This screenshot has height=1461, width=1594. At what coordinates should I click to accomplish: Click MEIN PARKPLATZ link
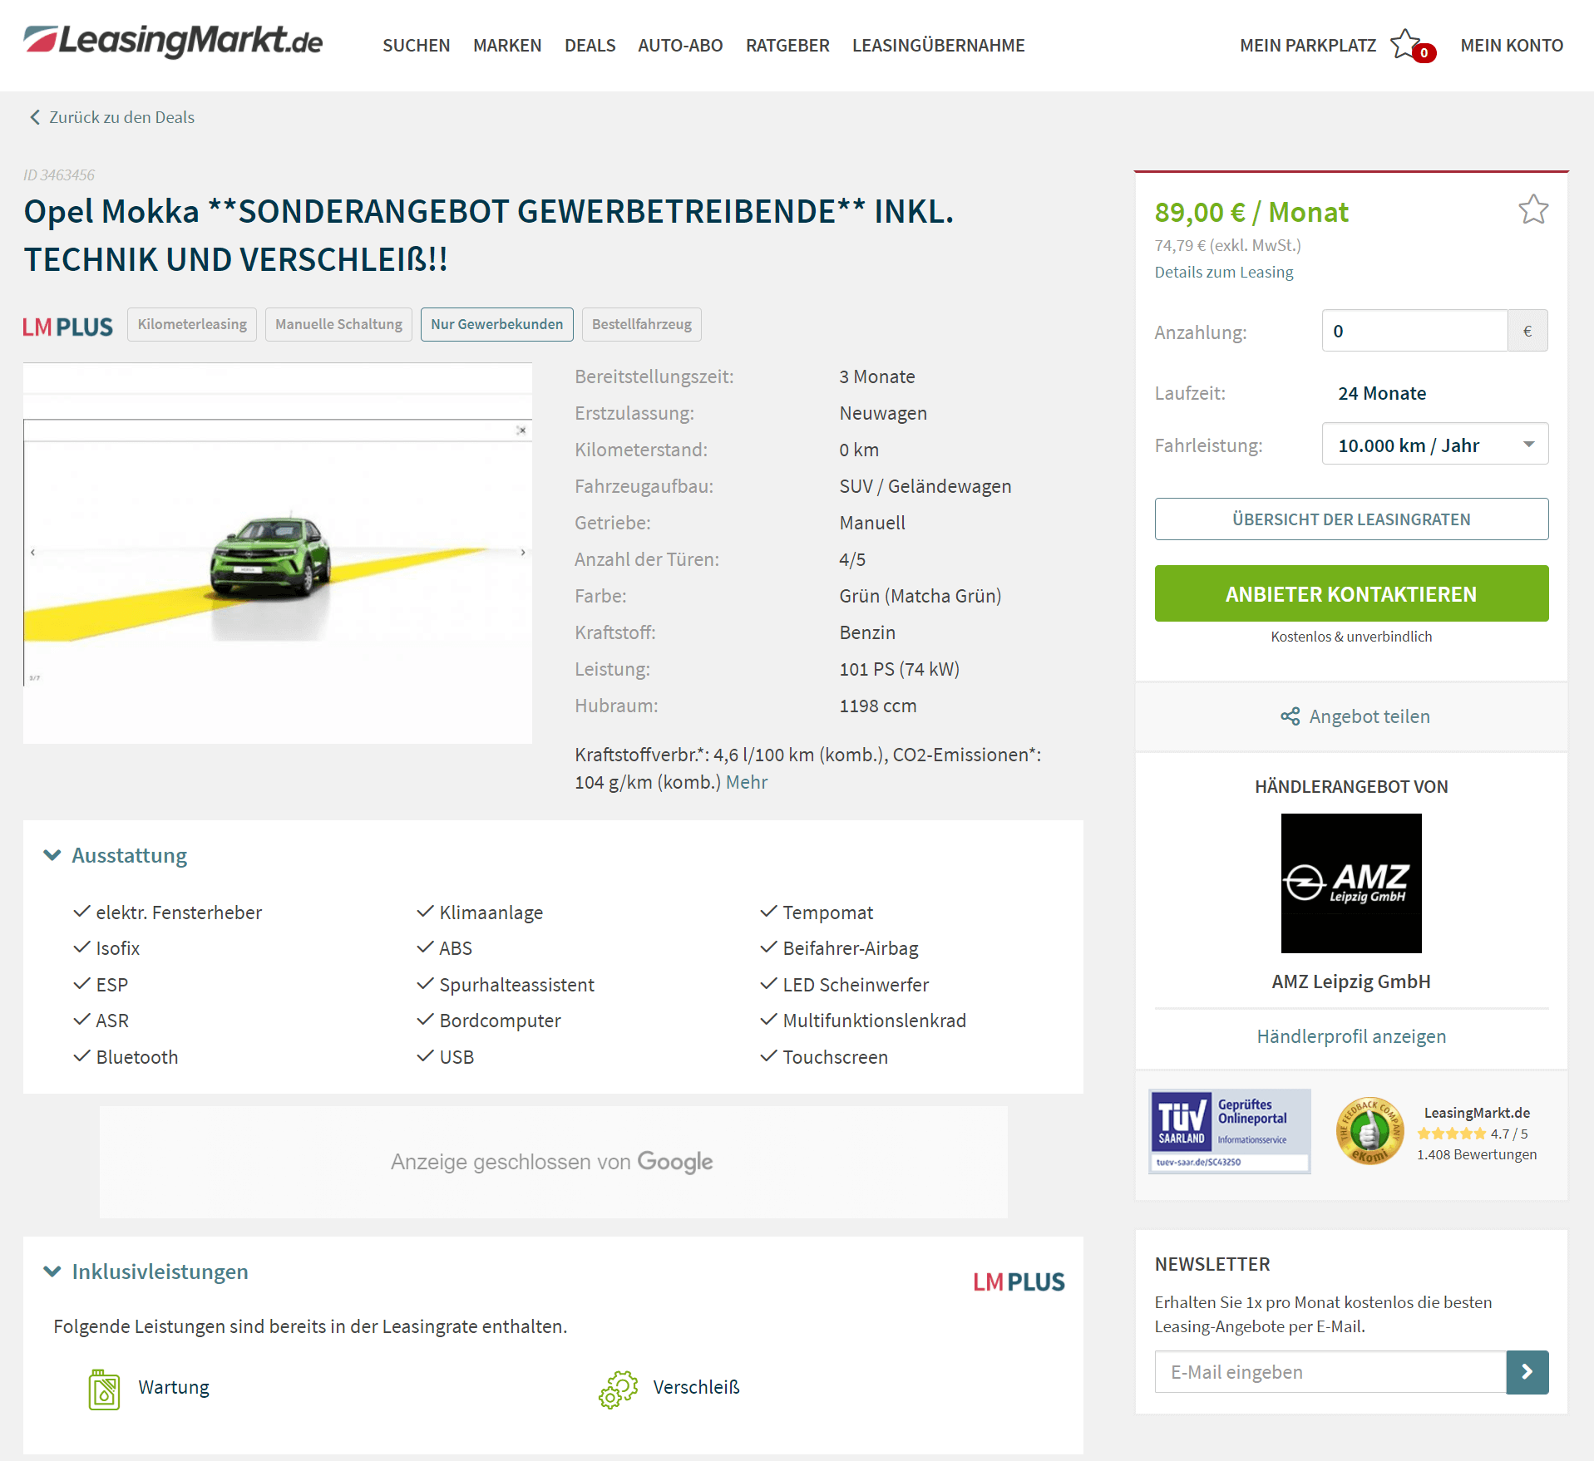coord(1307,46)
